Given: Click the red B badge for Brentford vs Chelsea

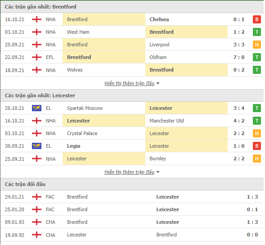Looking at the screenshot, I should [257, 19].
